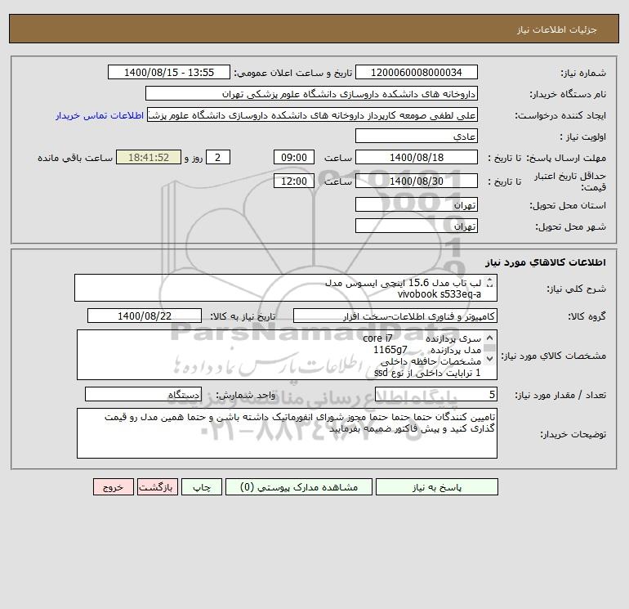
Task: Click the vivobook s533eq-a text
Action: [439, 294]
